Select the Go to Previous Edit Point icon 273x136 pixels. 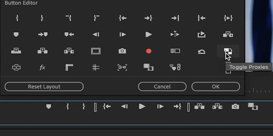click(x=202, y=18)
